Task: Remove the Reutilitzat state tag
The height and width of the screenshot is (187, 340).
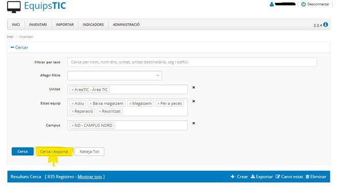Action: click(100, 111)
